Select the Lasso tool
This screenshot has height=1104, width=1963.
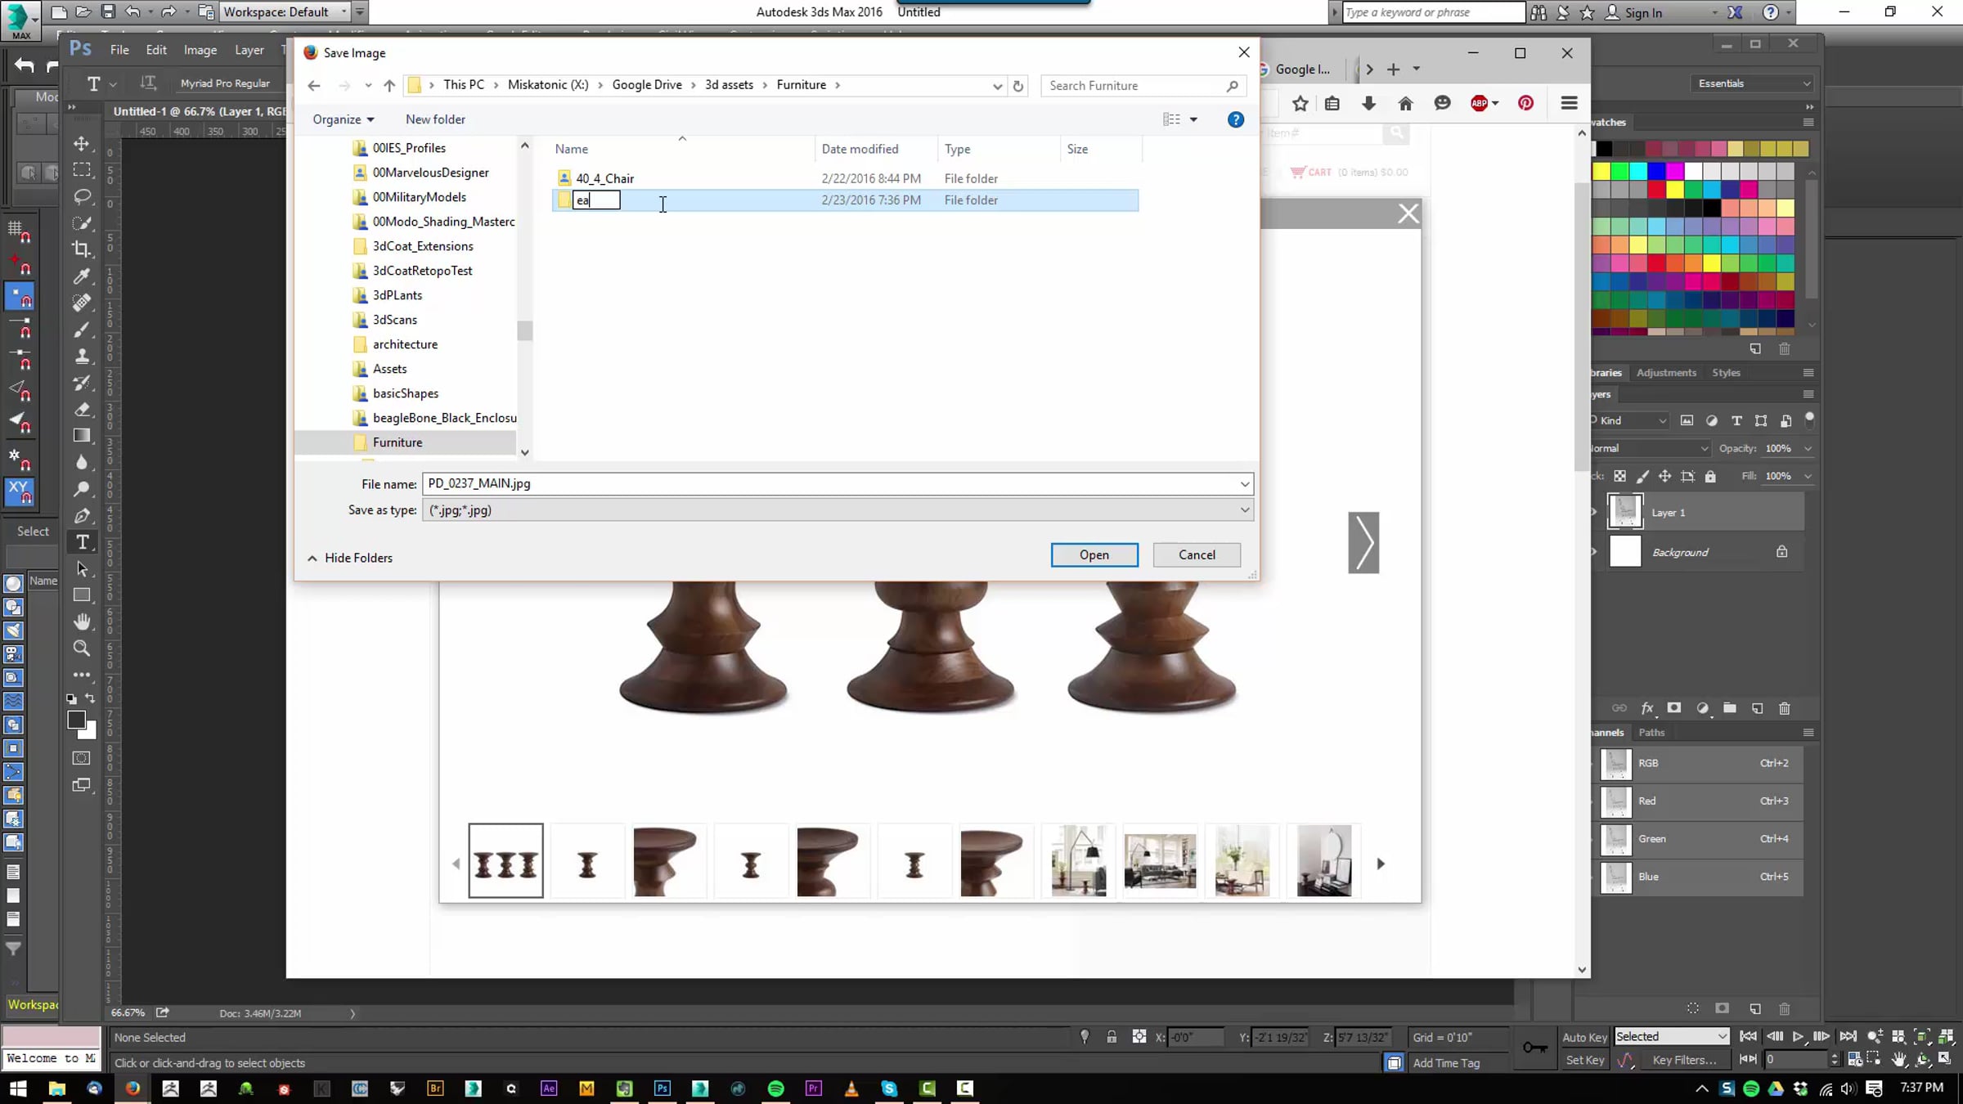pos(82,197)
